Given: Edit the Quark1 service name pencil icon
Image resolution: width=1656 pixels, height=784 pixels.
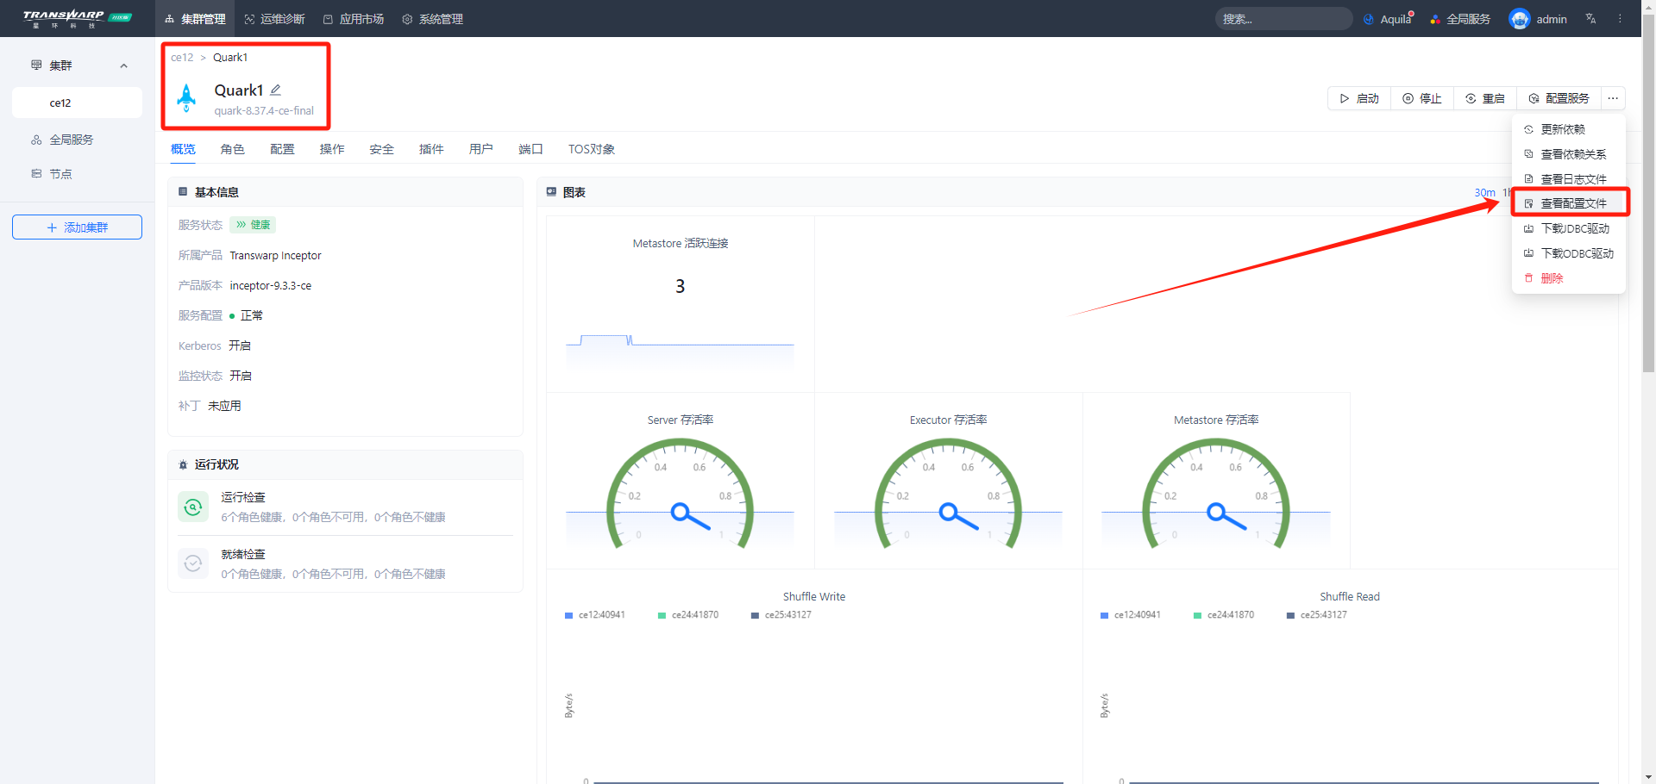Looking at the screenshot, I should tap(276, 90).
